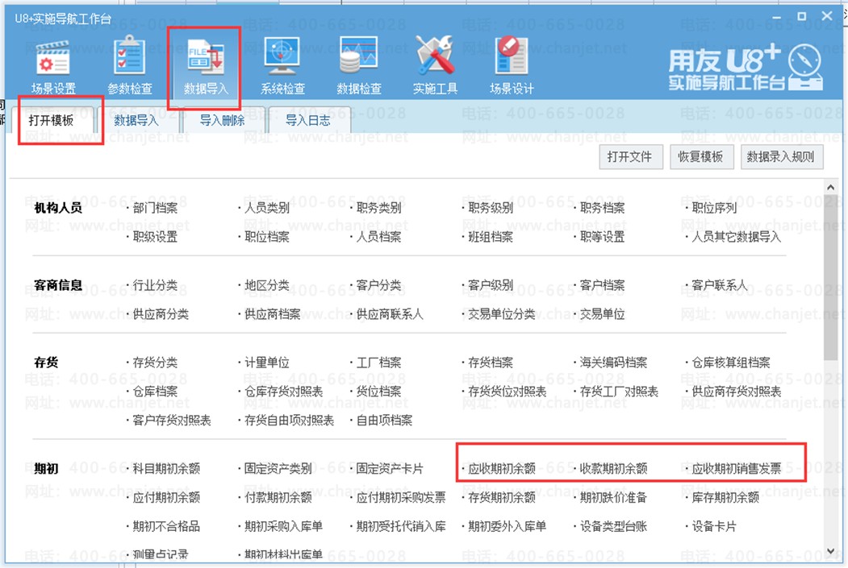
Task: Open 职级设置 template
Action: [155, 237]
